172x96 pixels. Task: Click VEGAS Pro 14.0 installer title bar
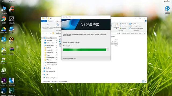click(x=86, y=17)
